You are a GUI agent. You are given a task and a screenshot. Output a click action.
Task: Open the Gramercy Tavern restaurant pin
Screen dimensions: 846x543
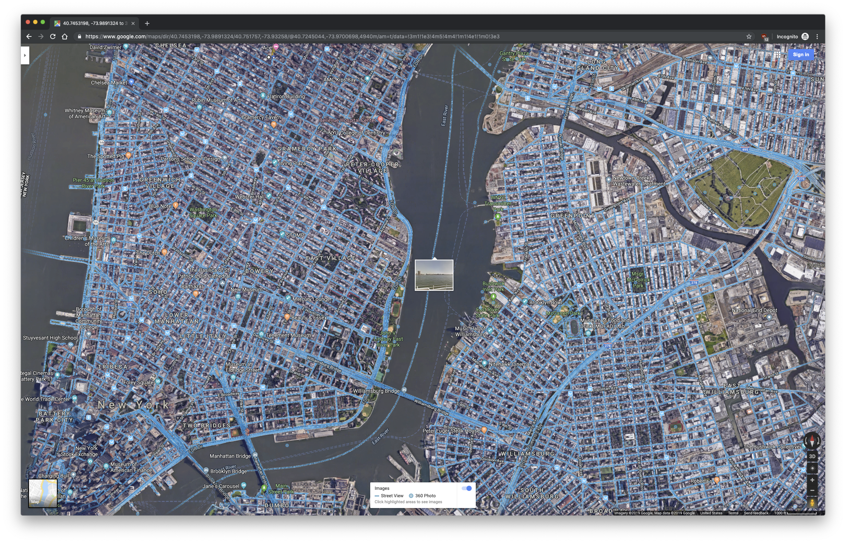(x=274, y=125)
